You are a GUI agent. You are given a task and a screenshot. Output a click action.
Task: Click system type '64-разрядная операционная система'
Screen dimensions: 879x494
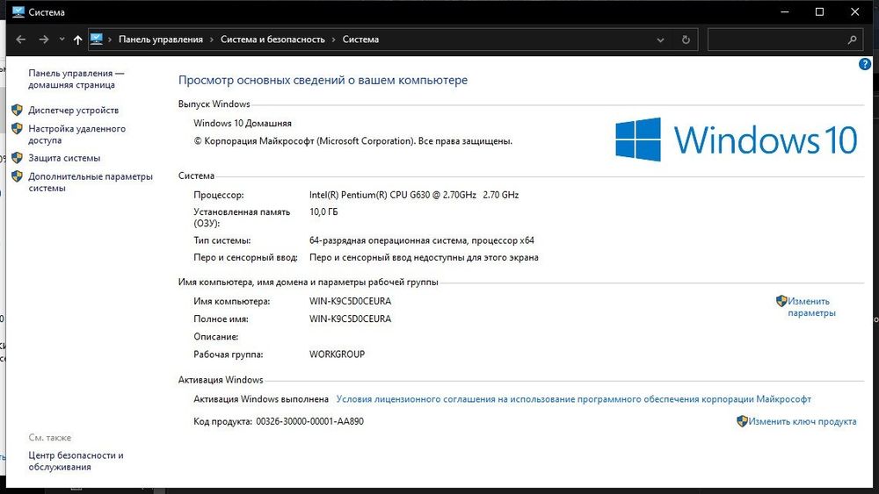point(422,240)
